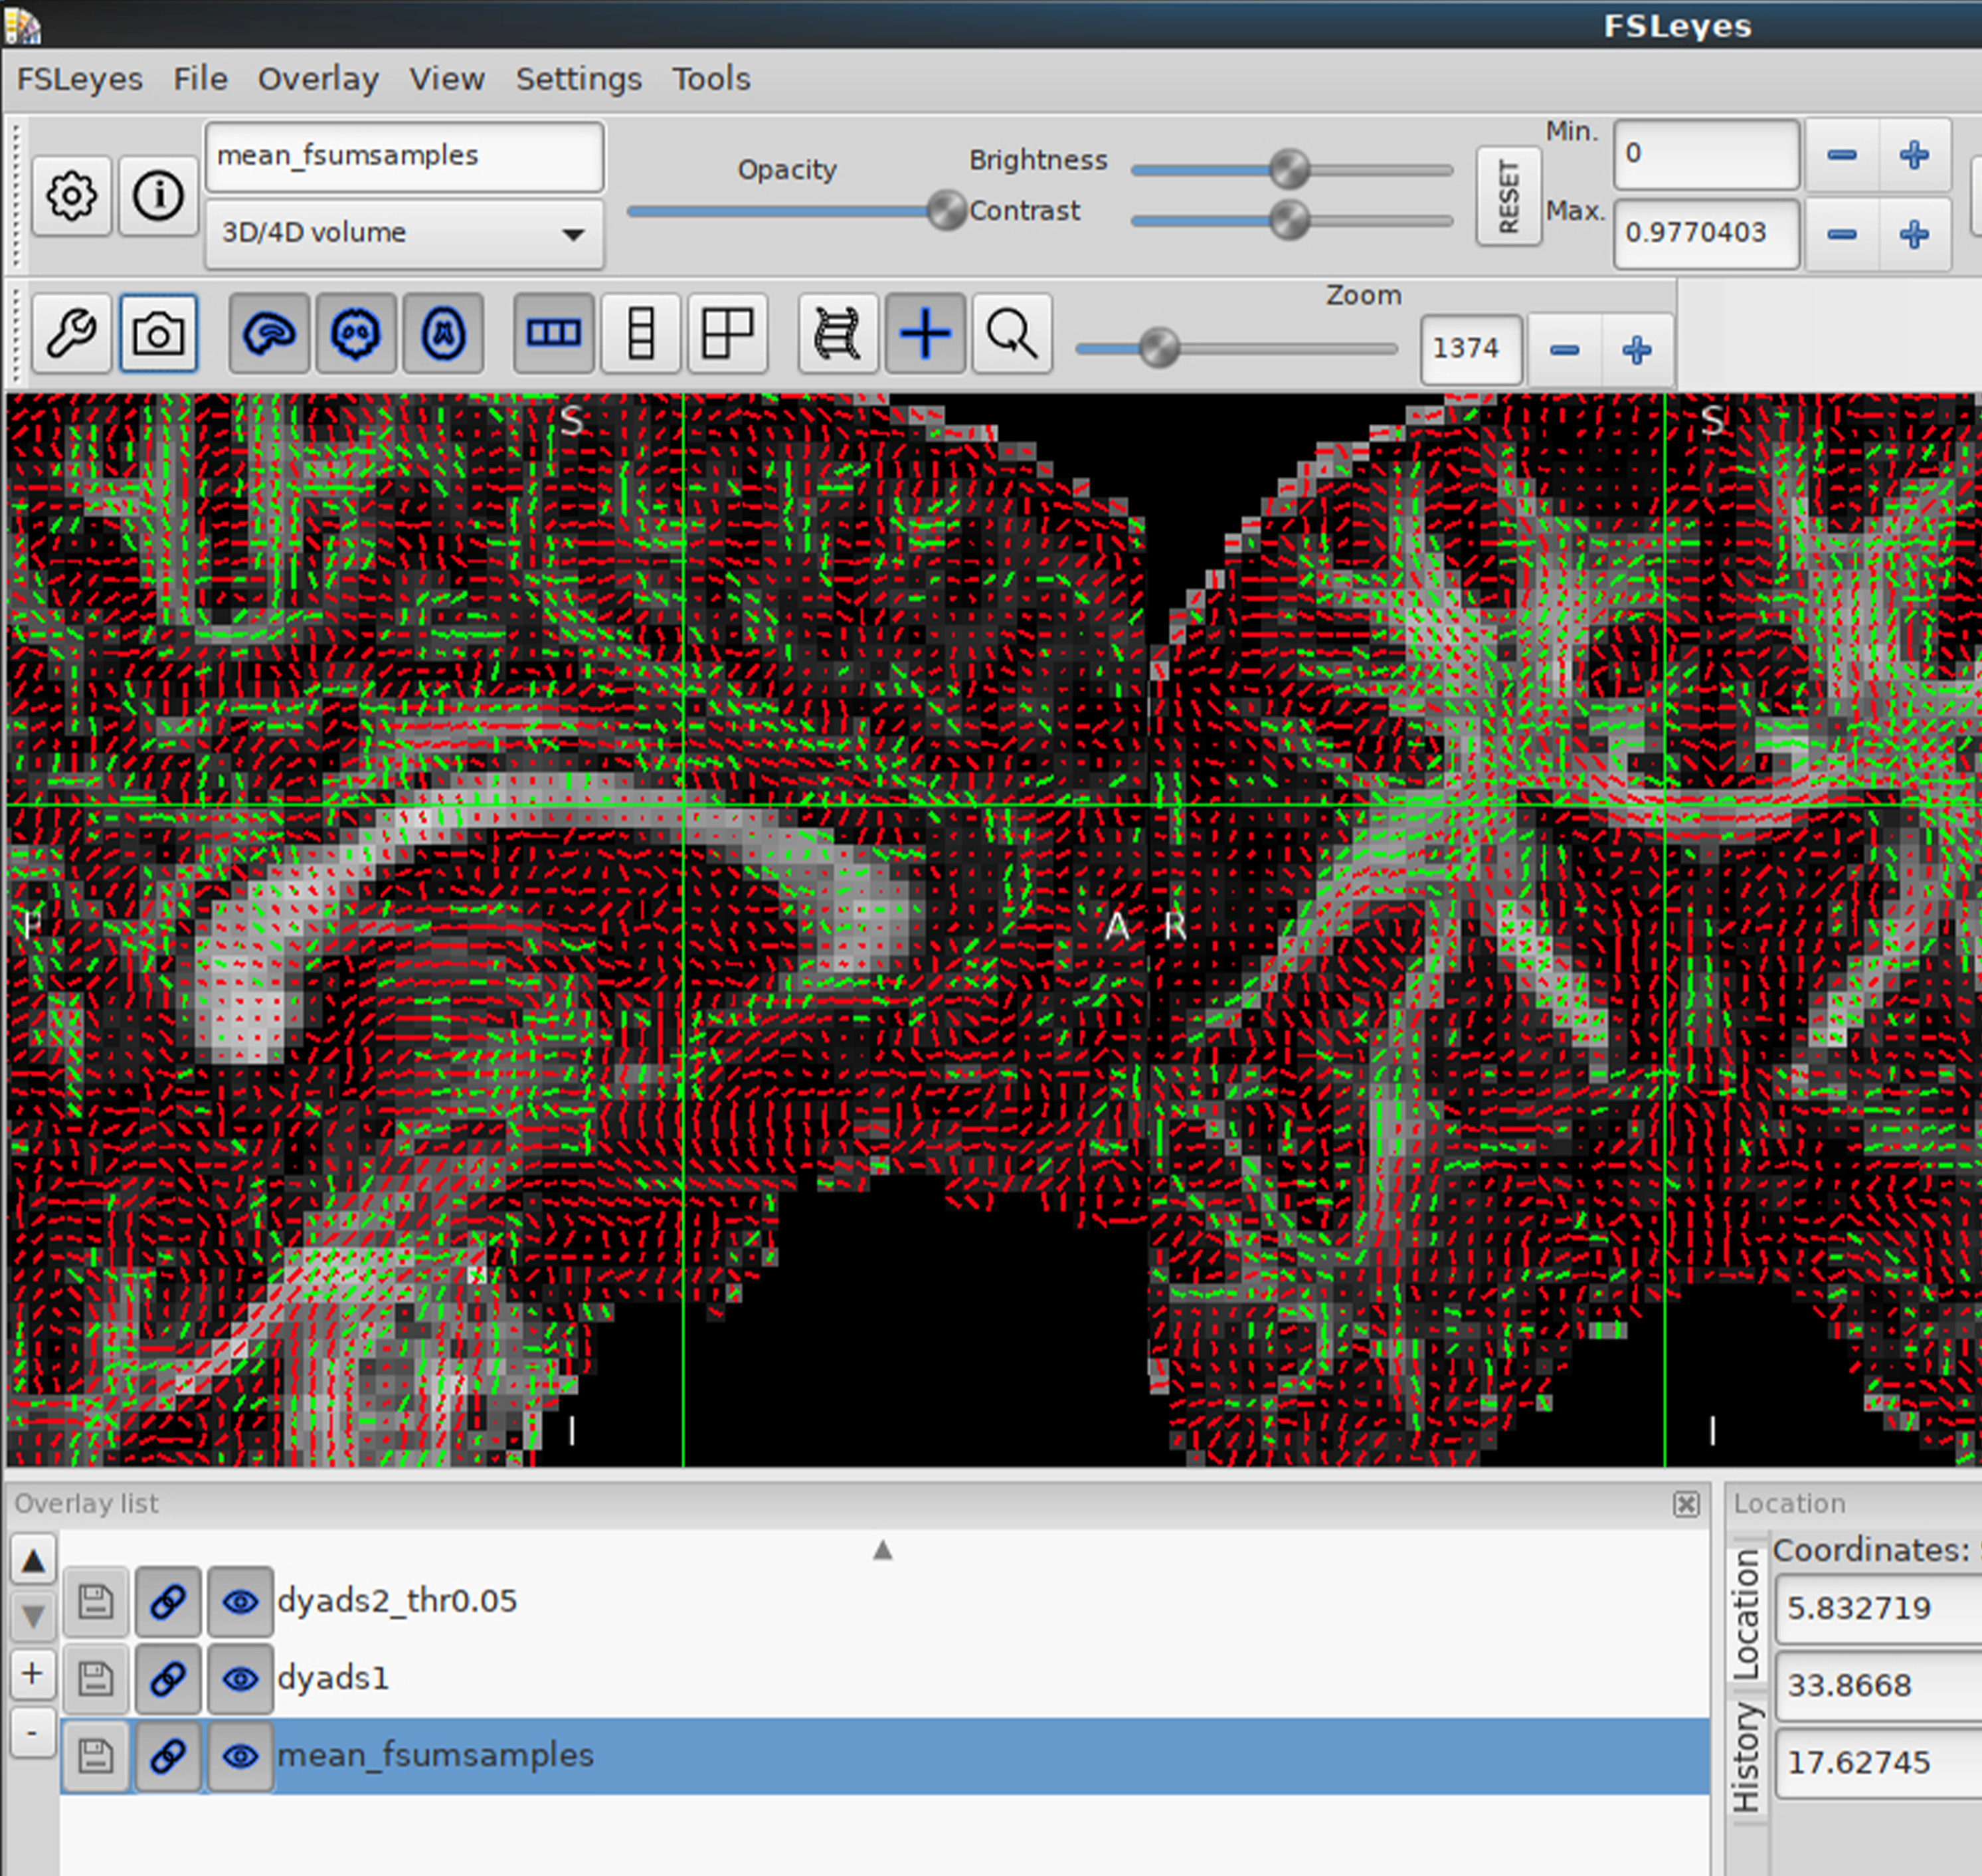Toggle the sagittal canvas icon
Image resolution: width=1982 pixels, height=1876 pixels.
click(268, 333)
